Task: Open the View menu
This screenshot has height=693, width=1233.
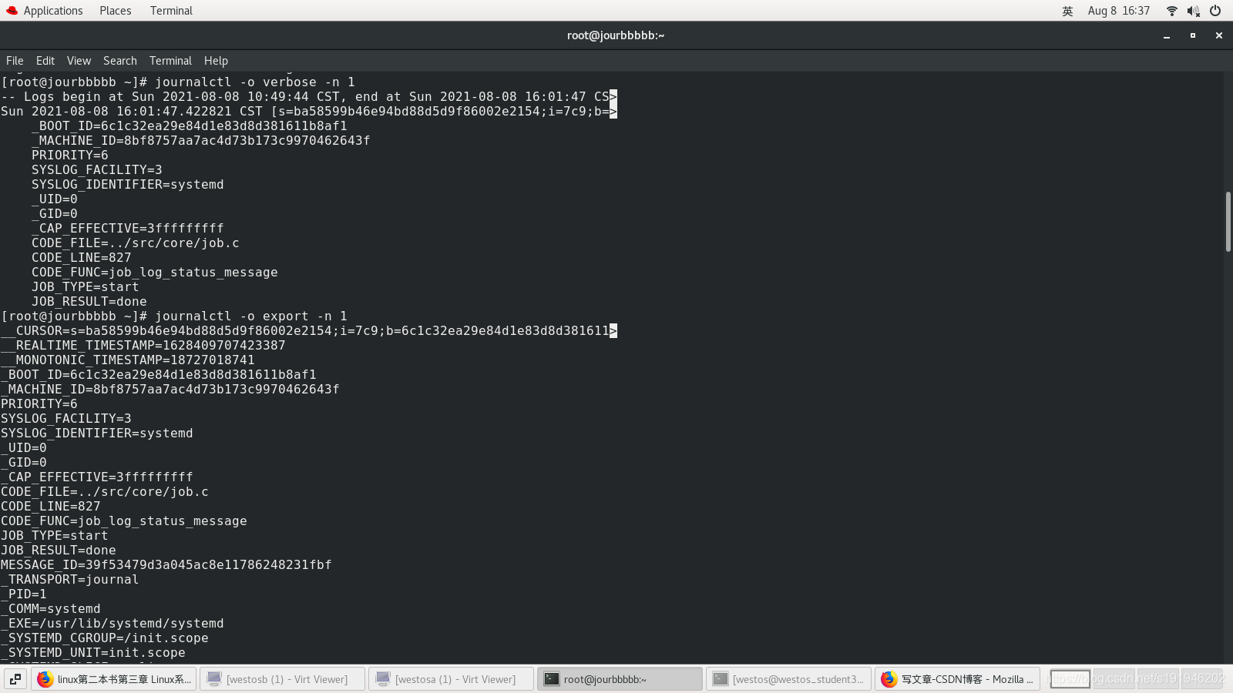Action: point(79,61)
